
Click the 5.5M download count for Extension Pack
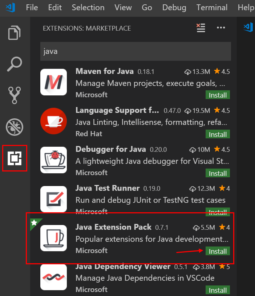point(204,228)
